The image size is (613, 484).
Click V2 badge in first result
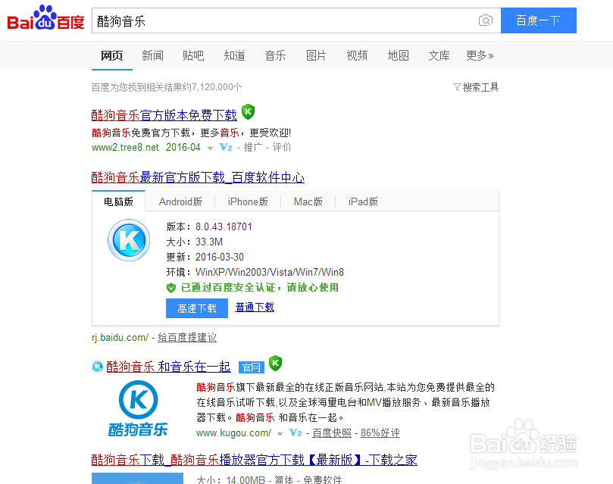coord(226,147)
